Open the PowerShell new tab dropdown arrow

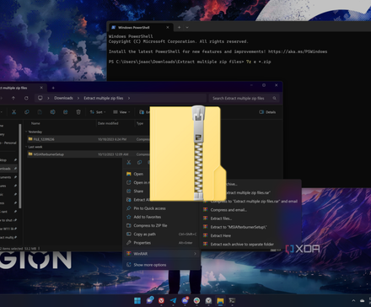point(187,27)
